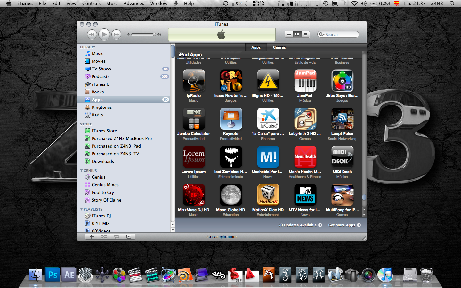Select the Moon Globe HD app icon
The image size is (461, 288).
(x=231, y=195)
